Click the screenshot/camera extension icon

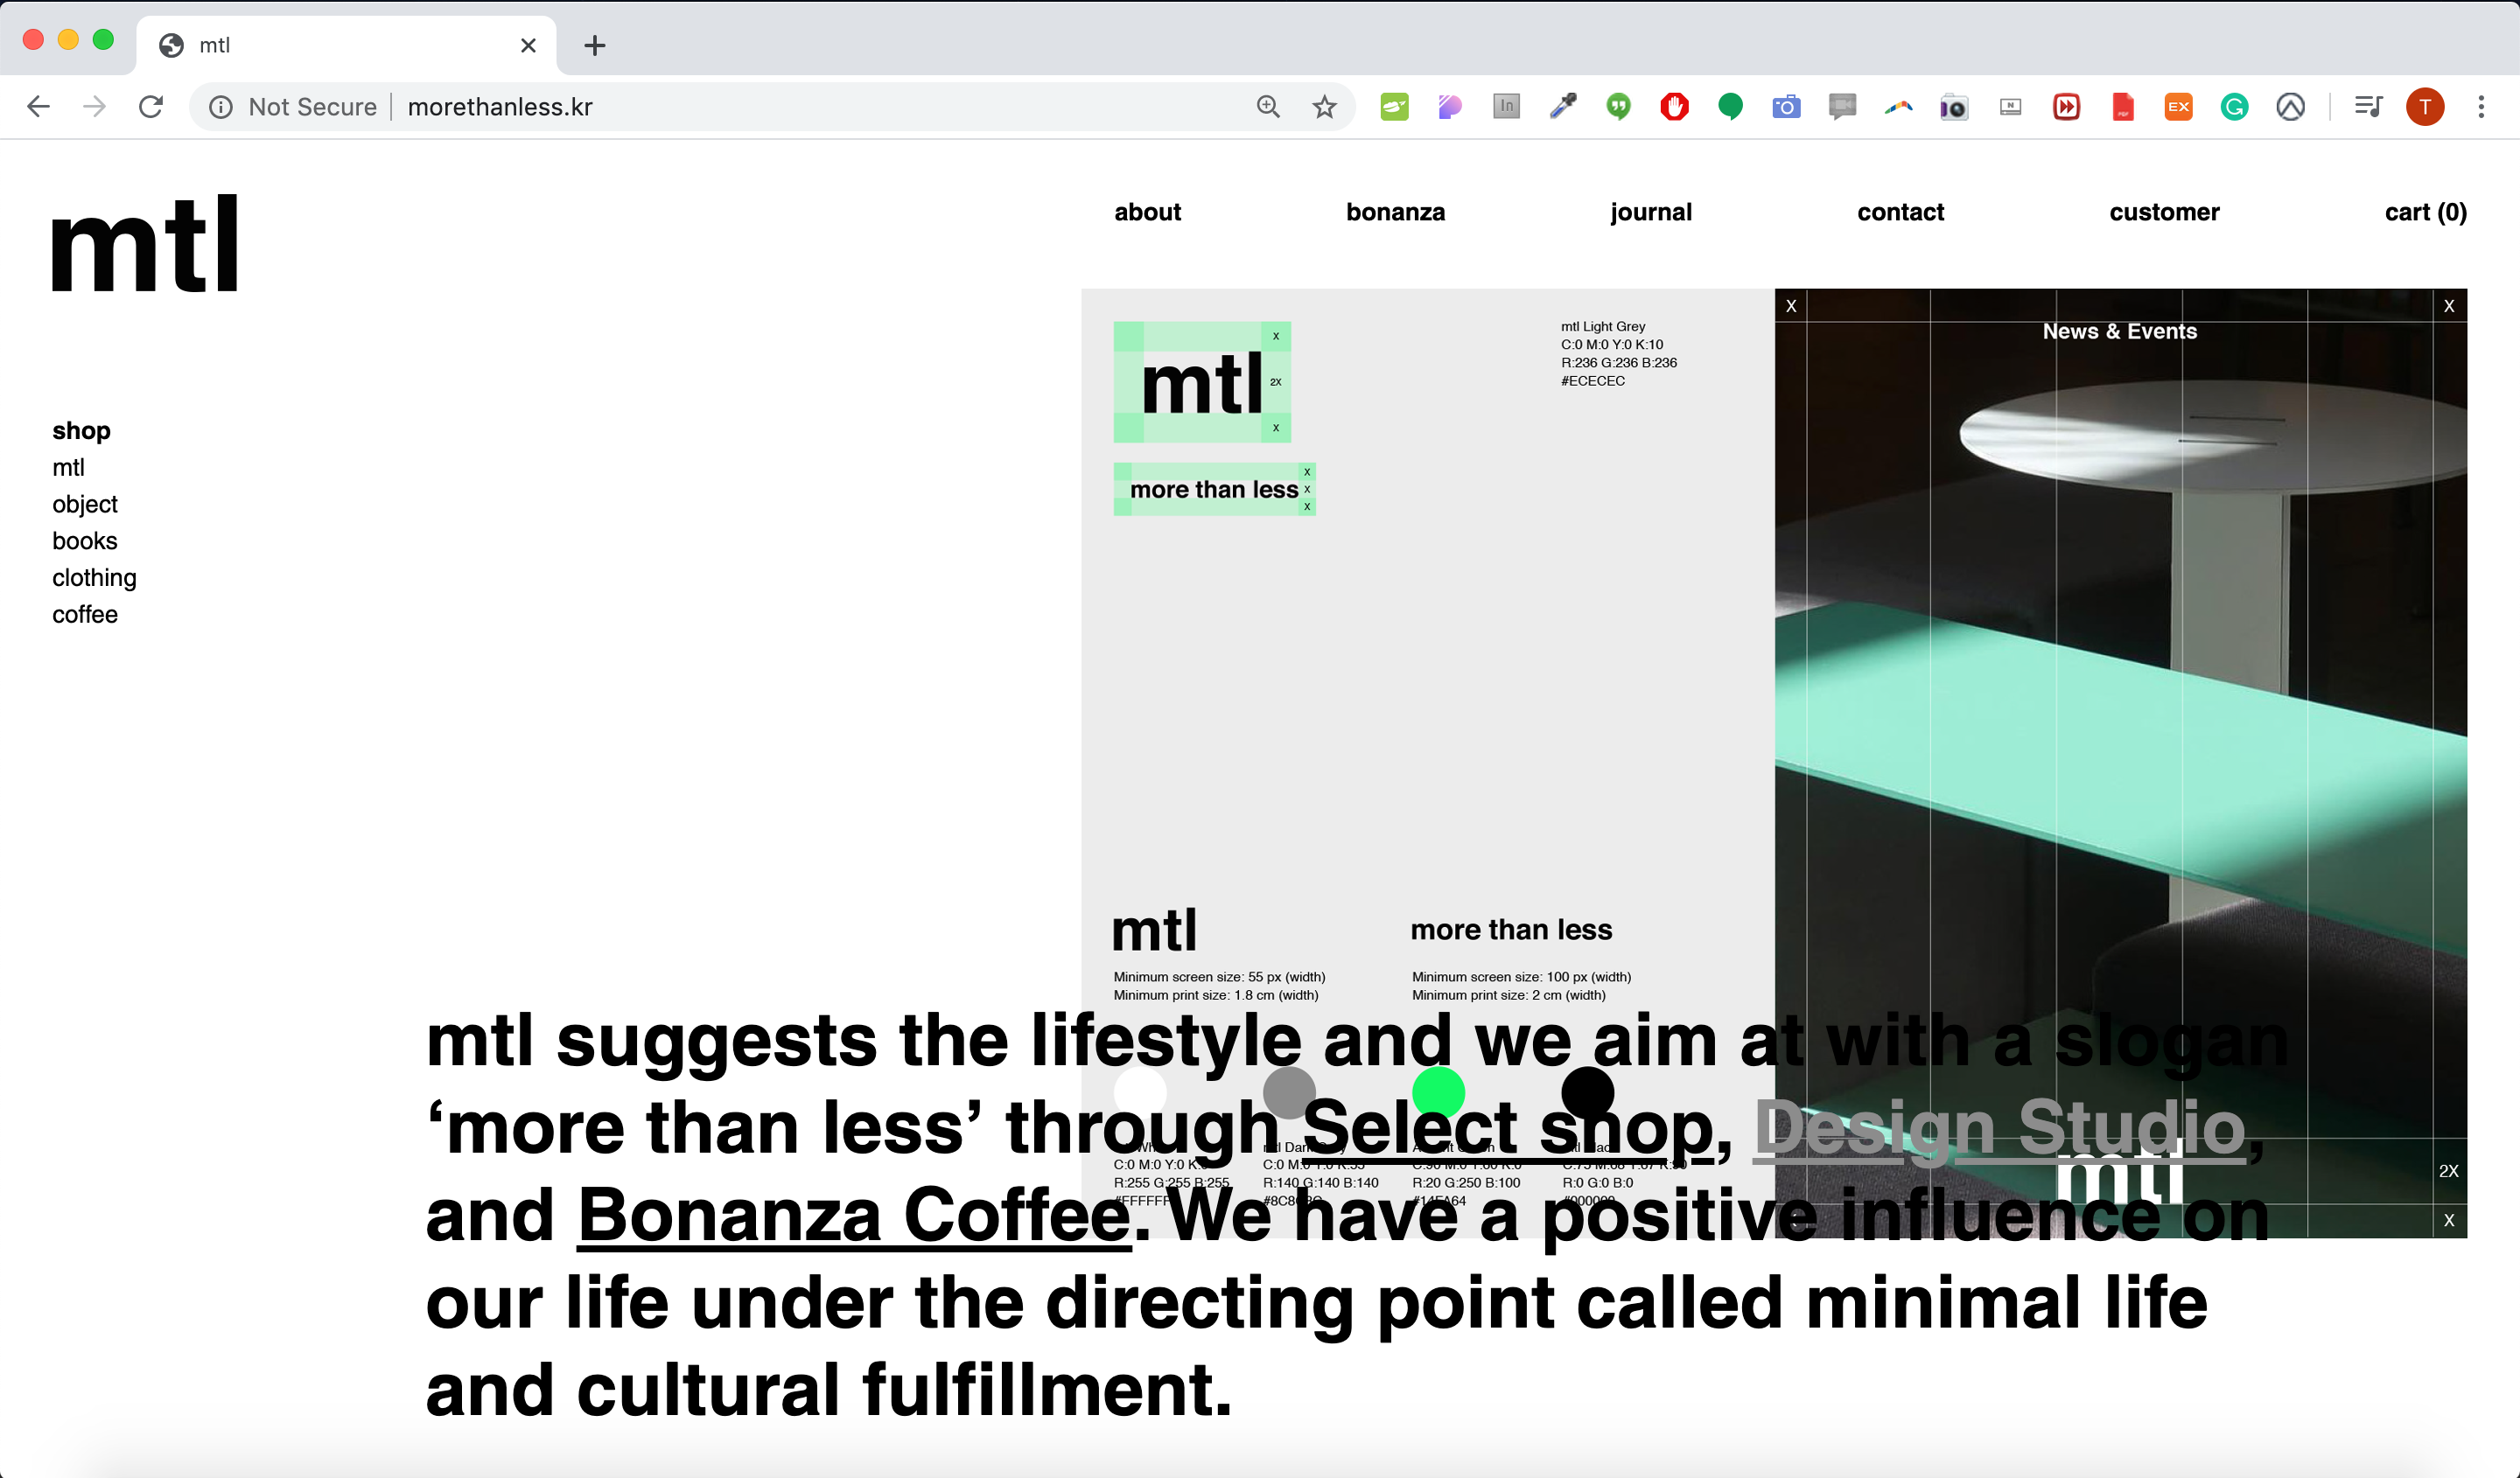click(1786, 108)
